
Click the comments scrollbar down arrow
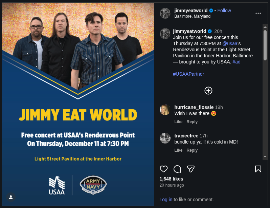click(265, 156)
